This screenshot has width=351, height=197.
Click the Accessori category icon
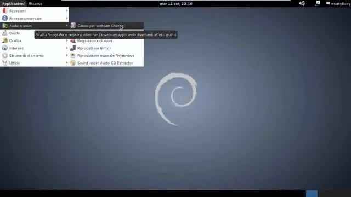coord(5,11)
